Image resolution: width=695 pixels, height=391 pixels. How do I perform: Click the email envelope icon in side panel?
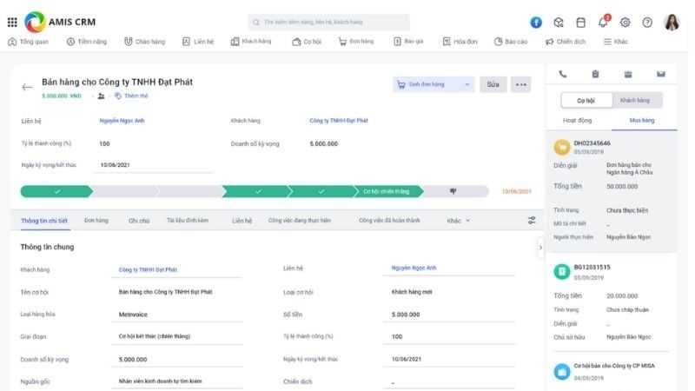(661, 75)
